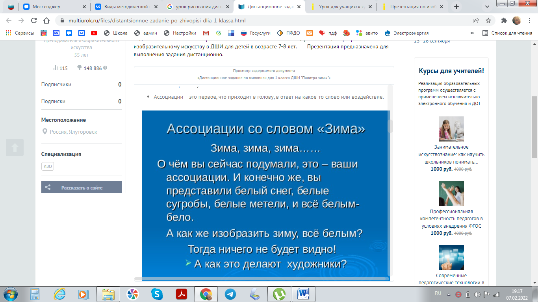Switch to the Презентация по изо tab
The height and width of the screenshot is (302, 538).
click(x=413, y=7)
